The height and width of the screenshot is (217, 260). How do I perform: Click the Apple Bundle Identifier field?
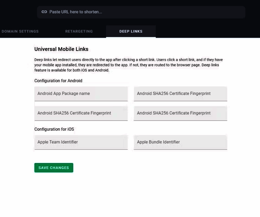click(180, 142)
